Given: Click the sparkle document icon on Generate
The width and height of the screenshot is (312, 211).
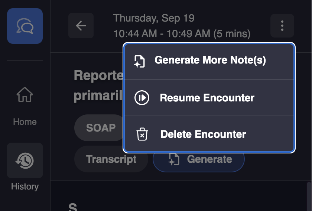Looking at the screenshot, I should point(173,159).
